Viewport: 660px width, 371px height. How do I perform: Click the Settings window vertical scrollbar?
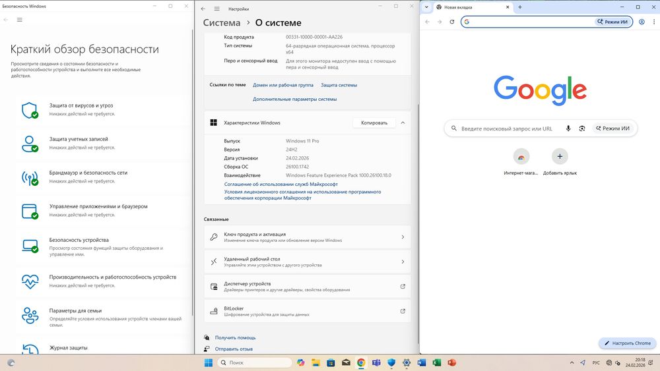(x=418, y=223)
